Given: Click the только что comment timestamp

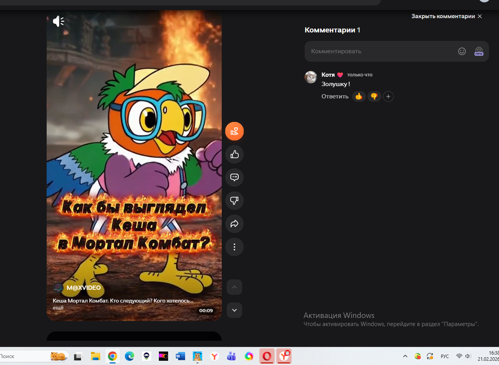Looking at the screenshot, I should [x=360, y=75].
